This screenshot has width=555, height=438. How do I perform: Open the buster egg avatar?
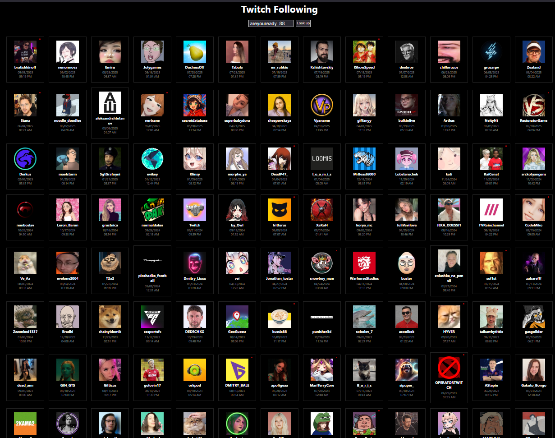407,263
